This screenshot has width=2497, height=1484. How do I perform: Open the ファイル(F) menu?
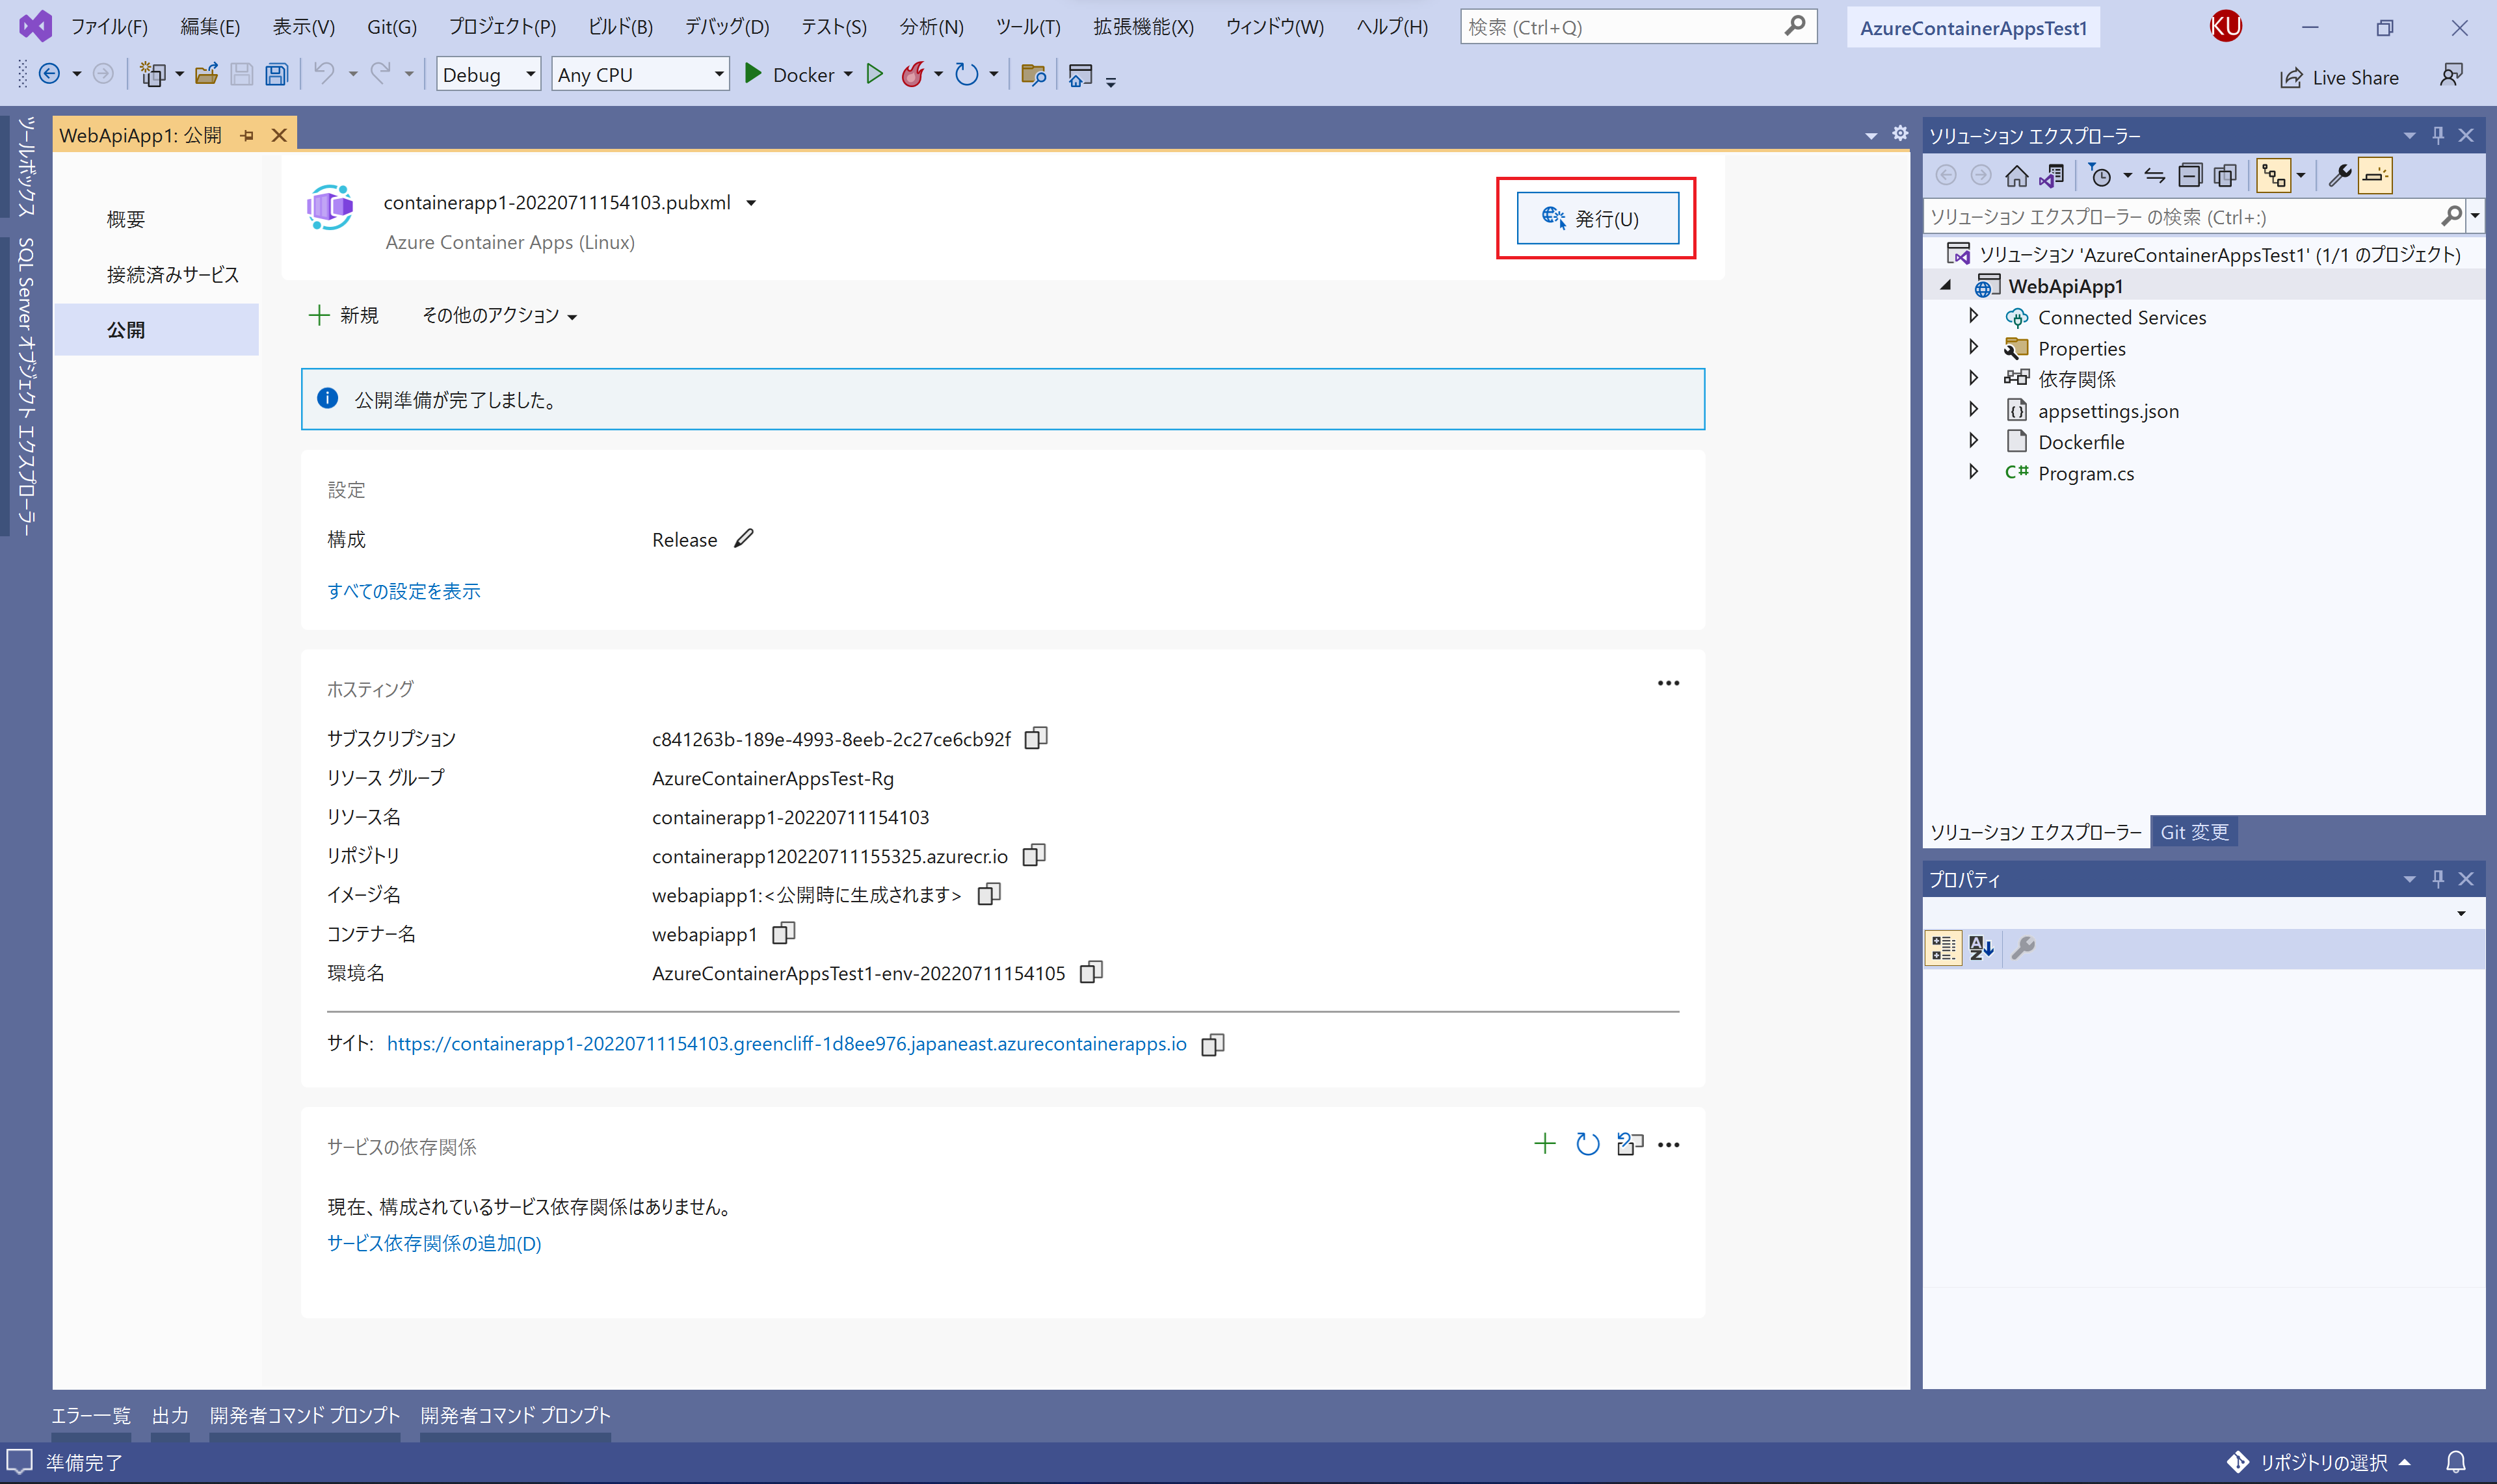pyautogui.click(x=109, y=27)
